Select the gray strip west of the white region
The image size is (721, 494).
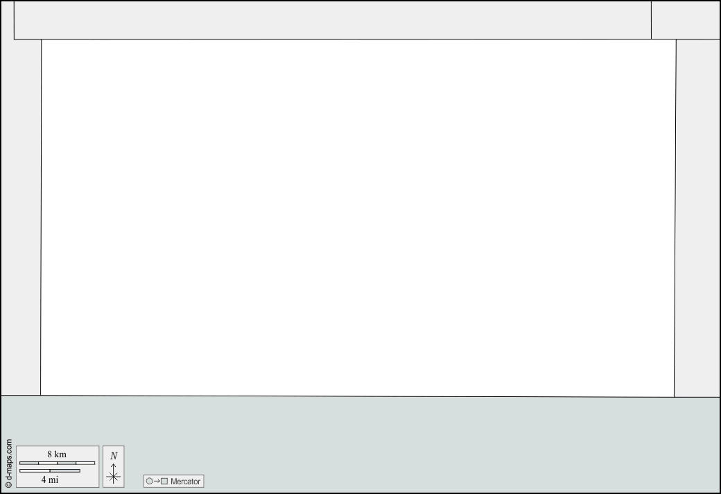click(x=21, y=218)
